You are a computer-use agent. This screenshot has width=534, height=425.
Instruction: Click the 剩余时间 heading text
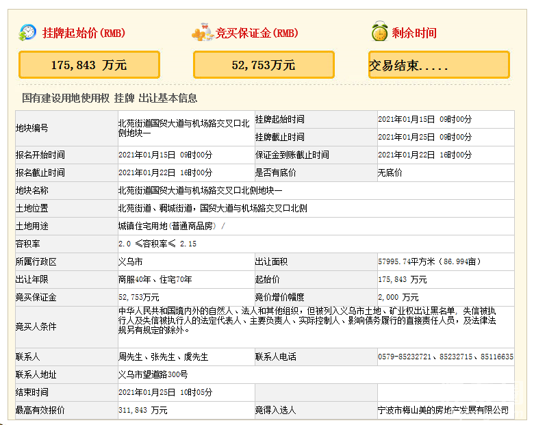(x=414, y=33)
